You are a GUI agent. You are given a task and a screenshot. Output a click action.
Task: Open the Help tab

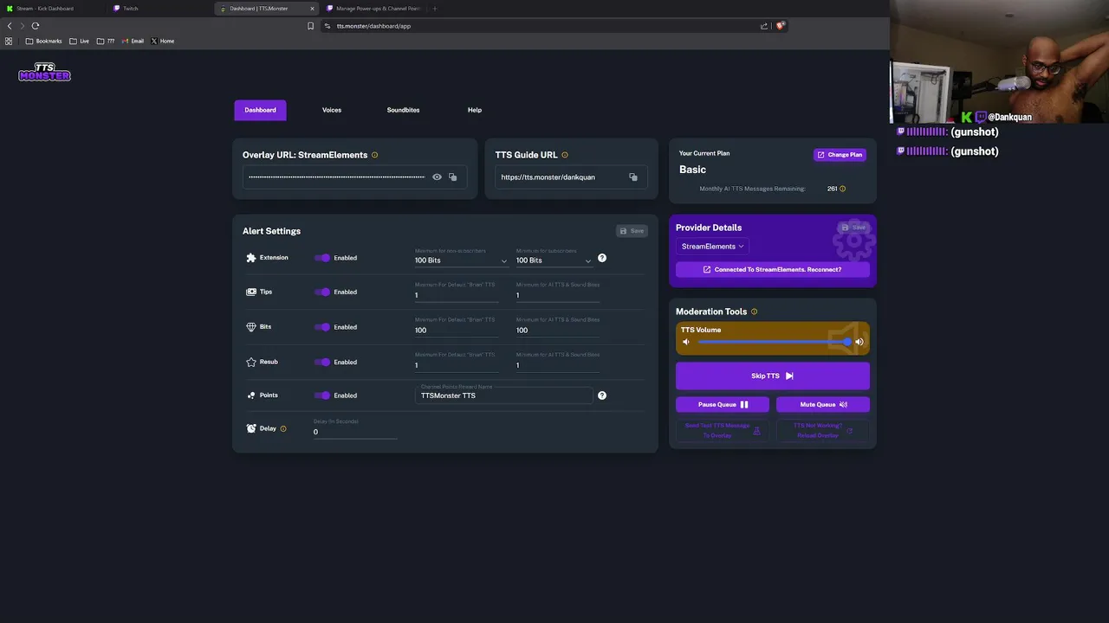coord(475,110)
